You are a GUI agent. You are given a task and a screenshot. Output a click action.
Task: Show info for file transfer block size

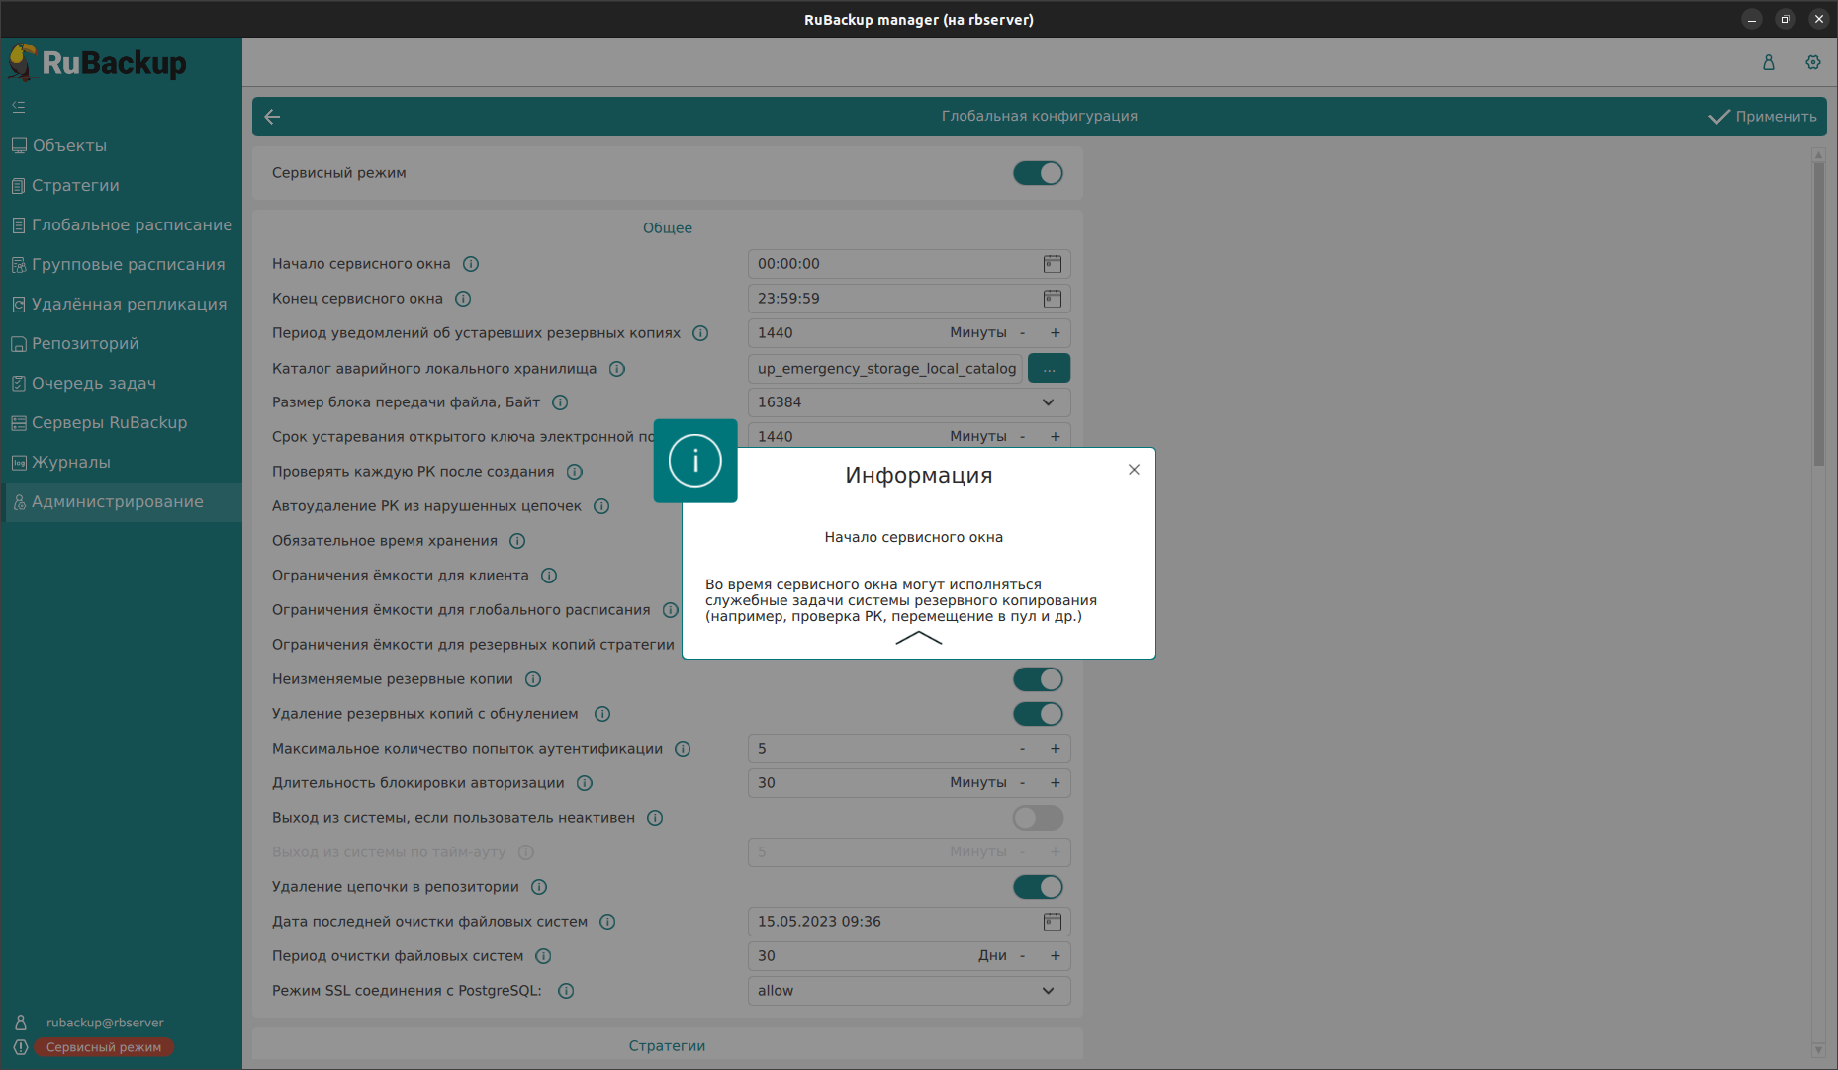(x=560, y=402)
